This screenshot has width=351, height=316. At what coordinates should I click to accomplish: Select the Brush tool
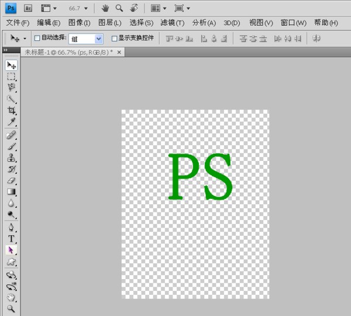[11, 147]
